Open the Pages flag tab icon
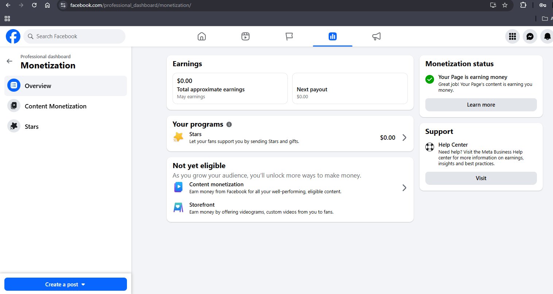The height and width of the screenshot is (294, 553). tap(289, 36)
